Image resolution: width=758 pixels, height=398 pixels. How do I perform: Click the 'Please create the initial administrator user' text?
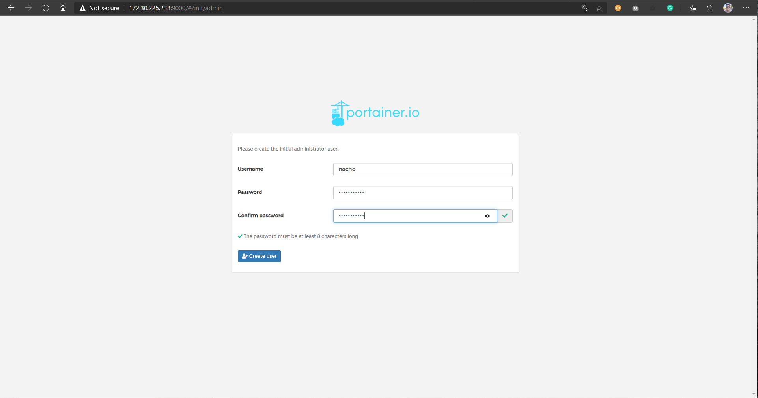pos(288,149)
